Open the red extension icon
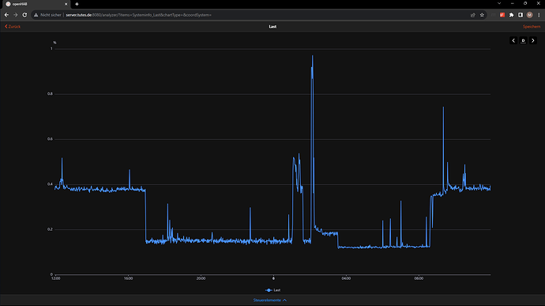 tap(502, 15)
